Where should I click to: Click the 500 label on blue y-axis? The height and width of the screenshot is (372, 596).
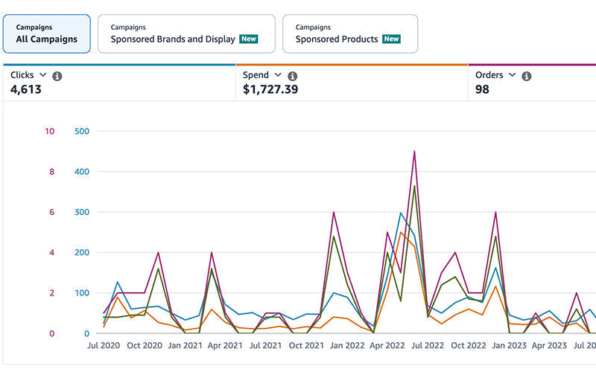pyautogui.click(x=82, y=132)
